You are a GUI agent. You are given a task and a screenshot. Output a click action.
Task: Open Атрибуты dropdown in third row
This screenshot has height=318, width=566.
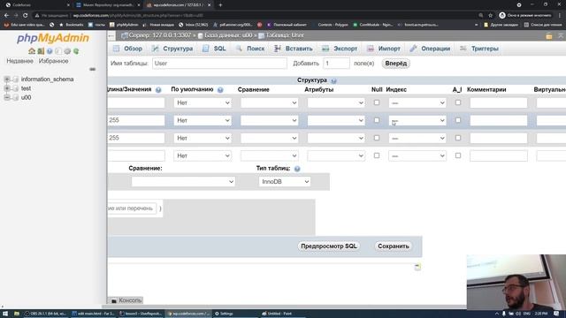coord(336,138)
